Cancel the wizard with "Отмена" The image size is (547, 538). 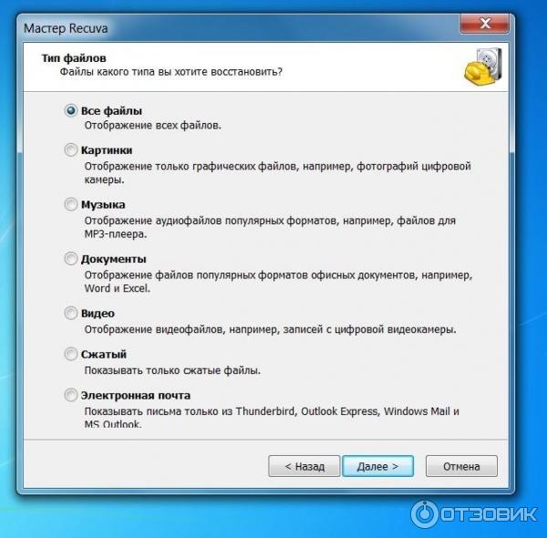tap(461, 466)
